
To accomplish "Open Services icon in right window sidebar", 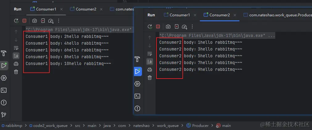I will tap(138, 84).
